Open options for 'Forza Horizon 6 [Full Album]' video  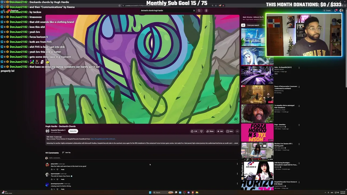[299, 183]
